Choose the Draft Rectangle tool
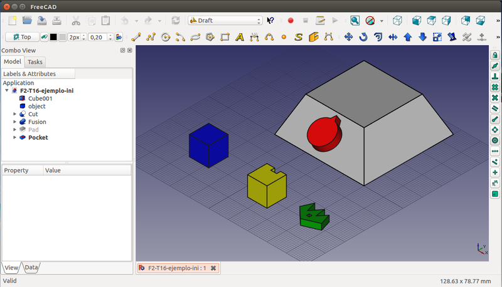Viewport: 502px width, 287px height. click(225, 37)
